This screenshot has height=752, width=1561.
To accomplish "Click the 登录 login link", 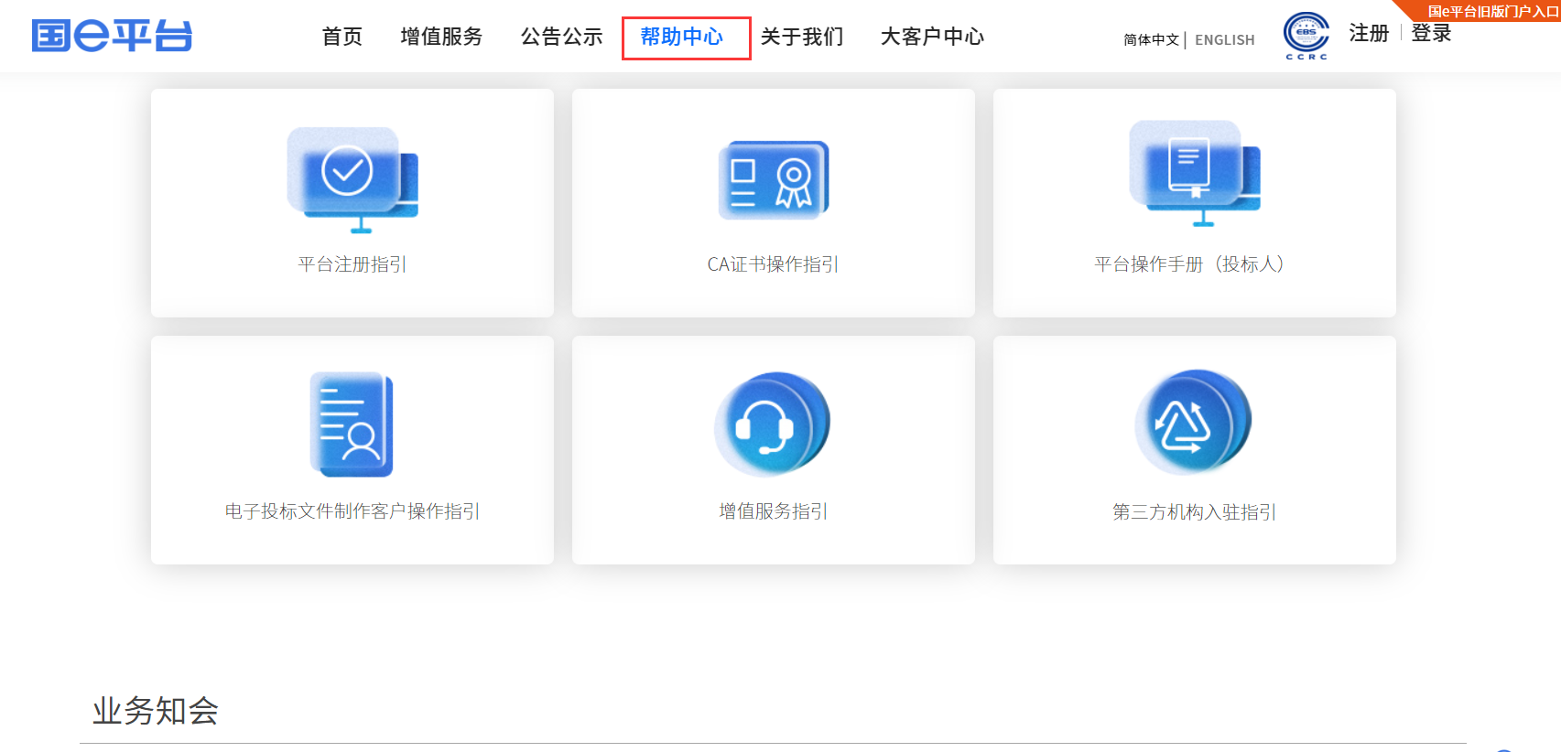I will [1431, 33].
